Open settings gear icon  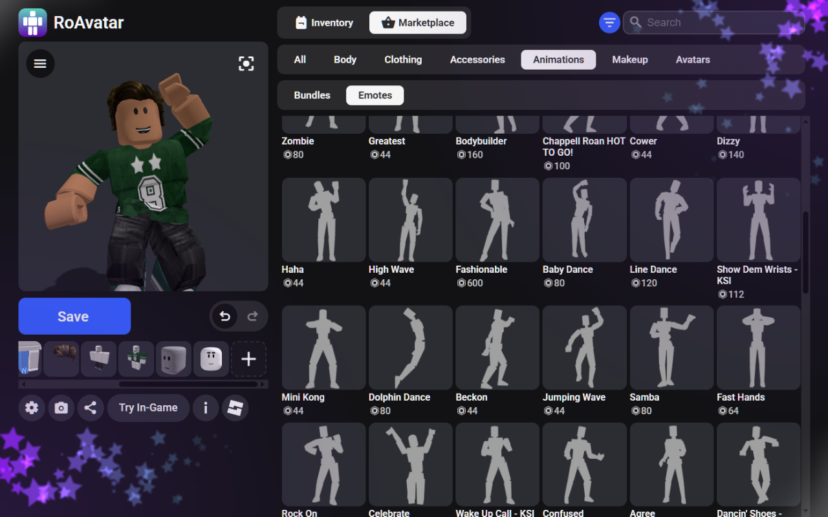pyautogui.click(x=32, y=408)
